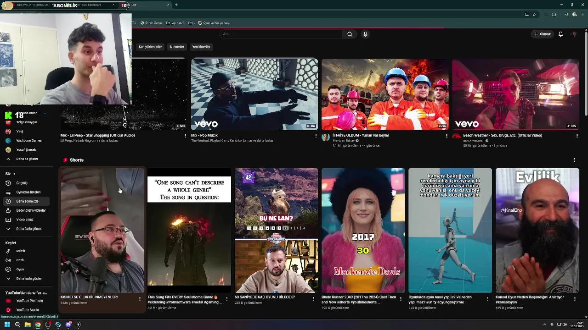Open İTFAİYE OLDUM video thumbnail

tap(385, 94)
